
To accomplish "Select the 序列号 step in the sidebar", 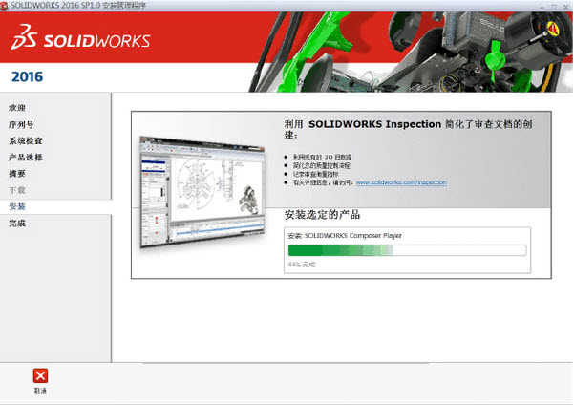I will click(x=21, y=124).
